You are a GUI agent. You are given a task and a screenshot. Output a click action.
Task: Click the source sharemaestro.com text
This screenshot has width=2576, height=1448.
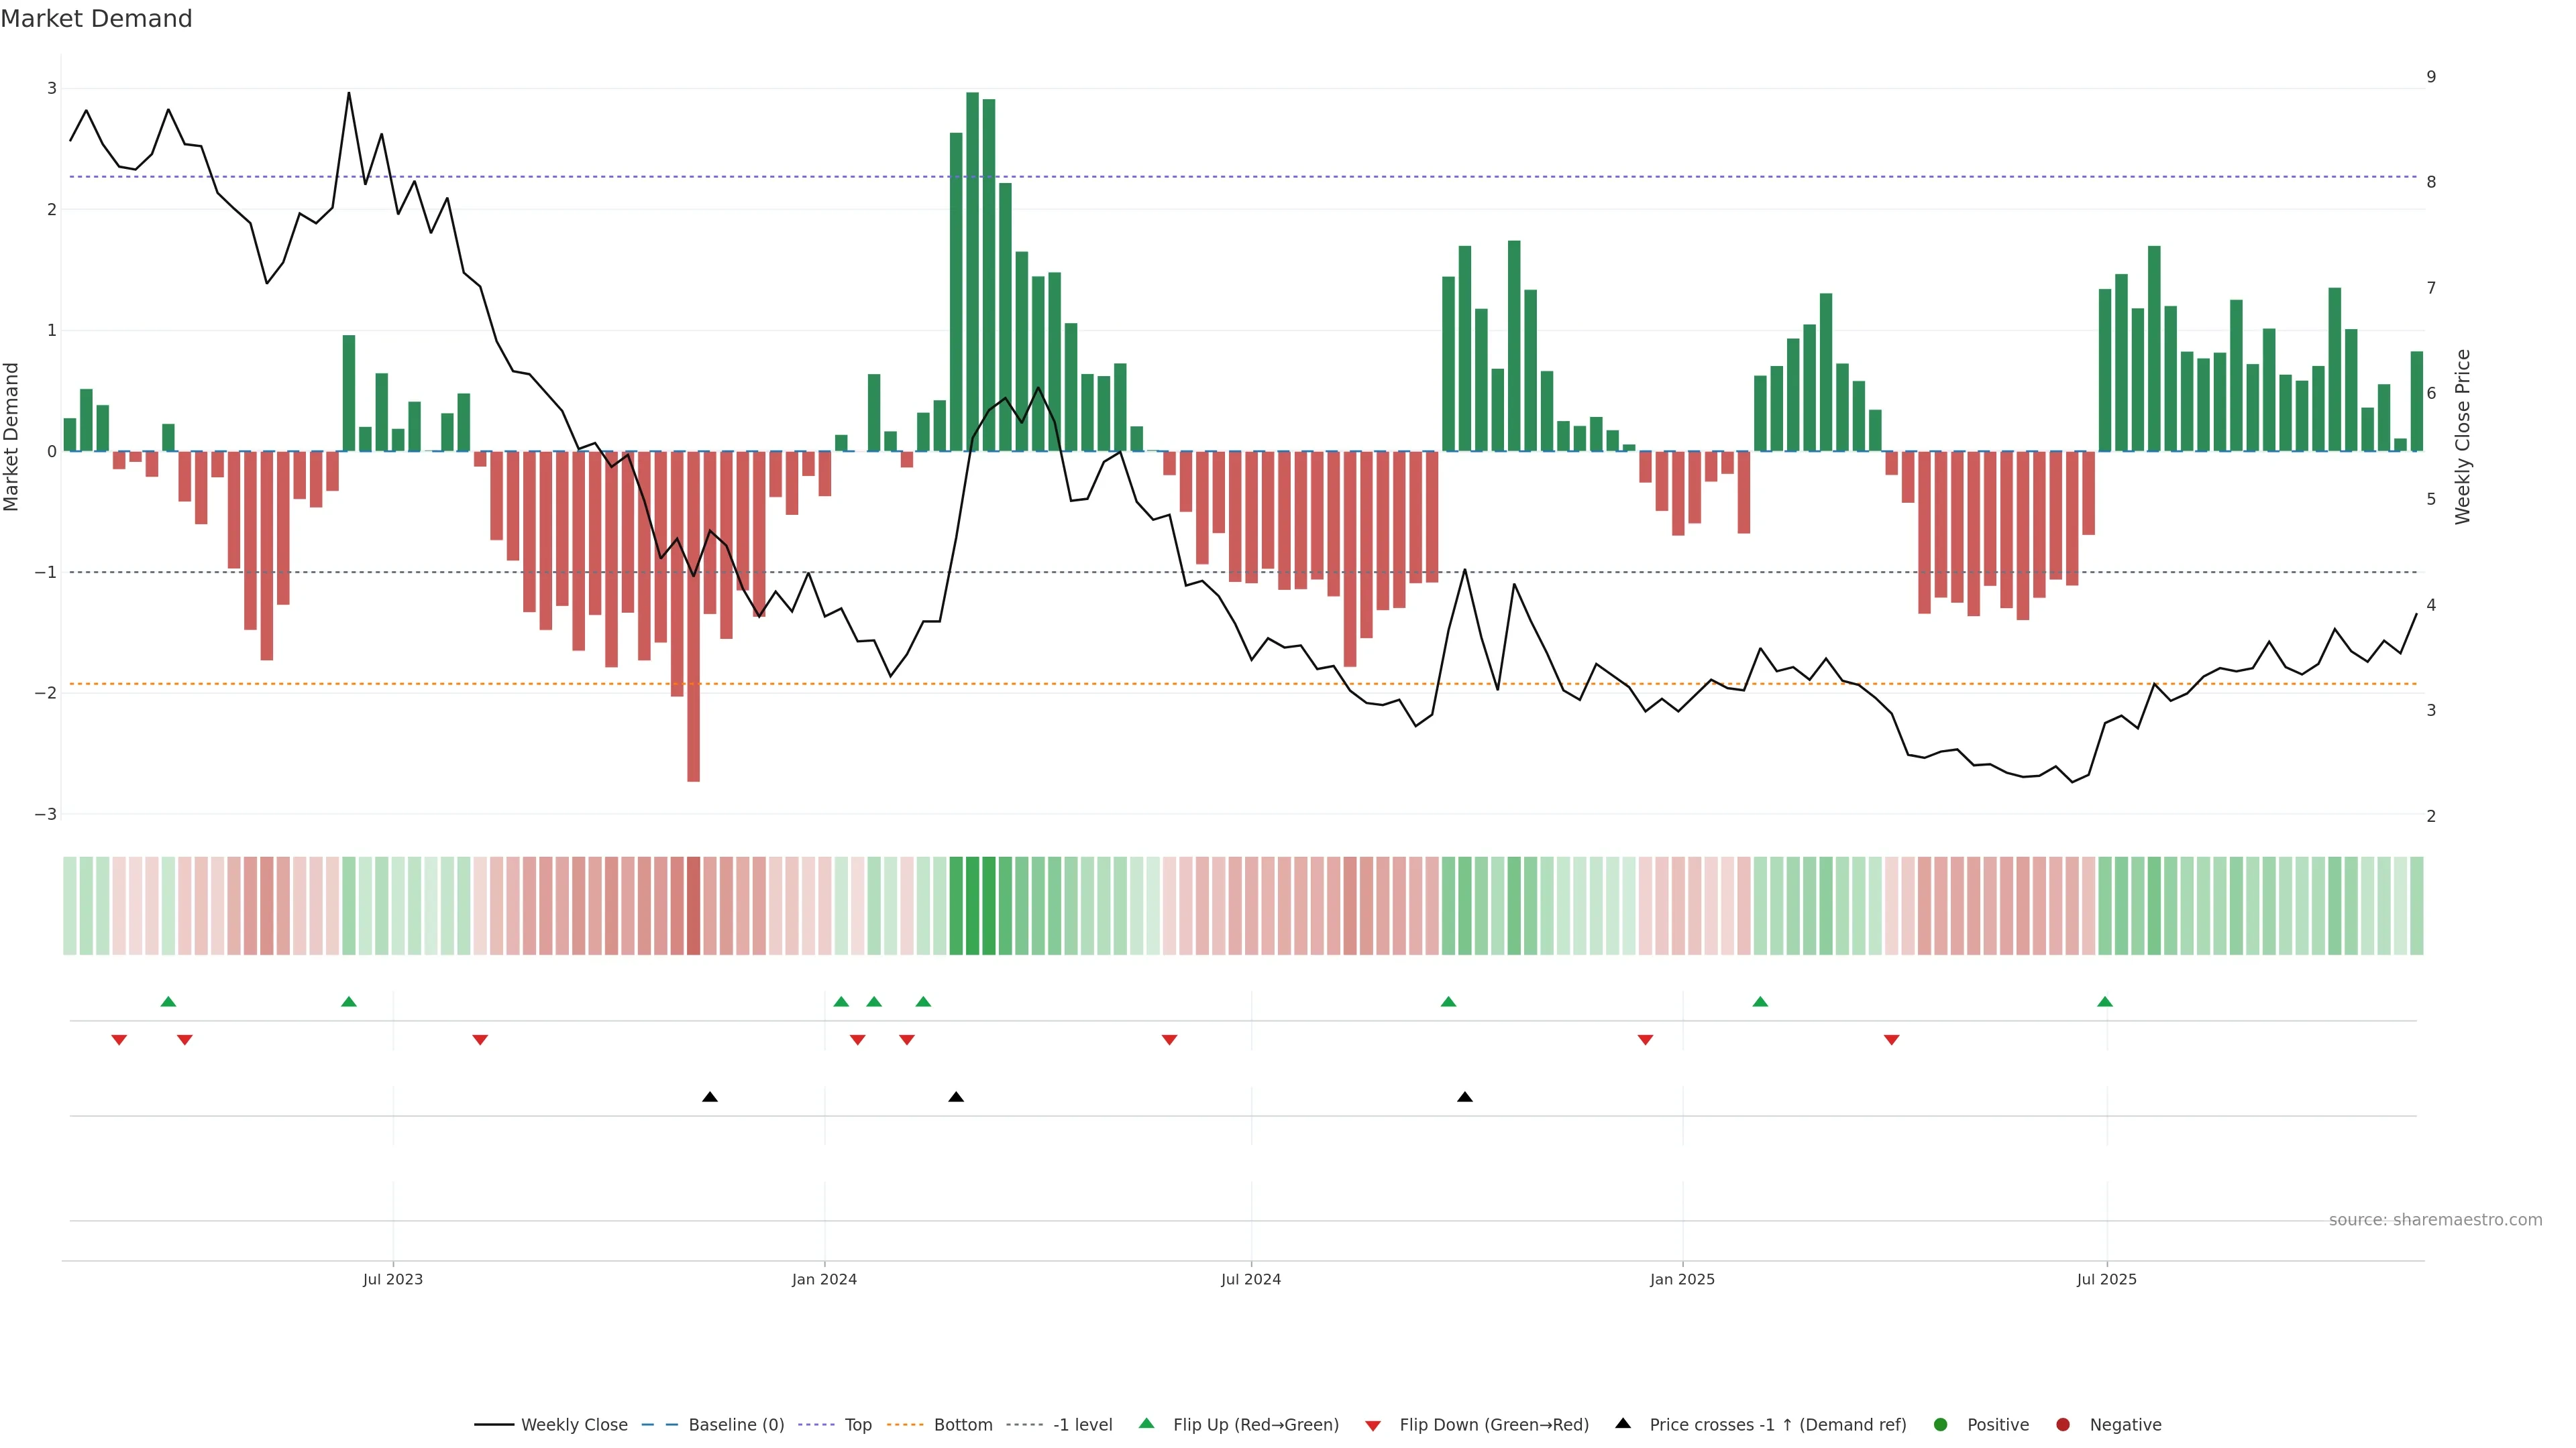tap(2435, 1220)
